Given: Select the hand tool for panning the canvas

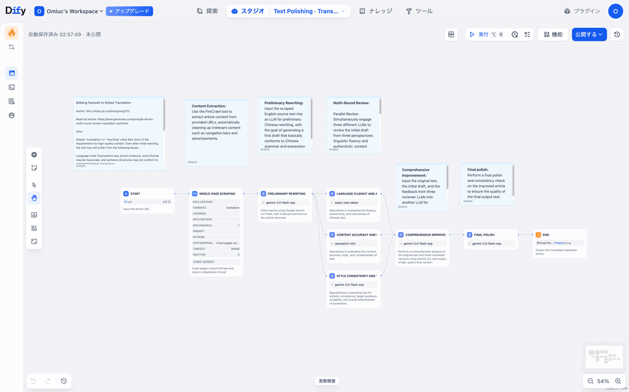Looking at the screenshot, I should (x=34, y=198).
